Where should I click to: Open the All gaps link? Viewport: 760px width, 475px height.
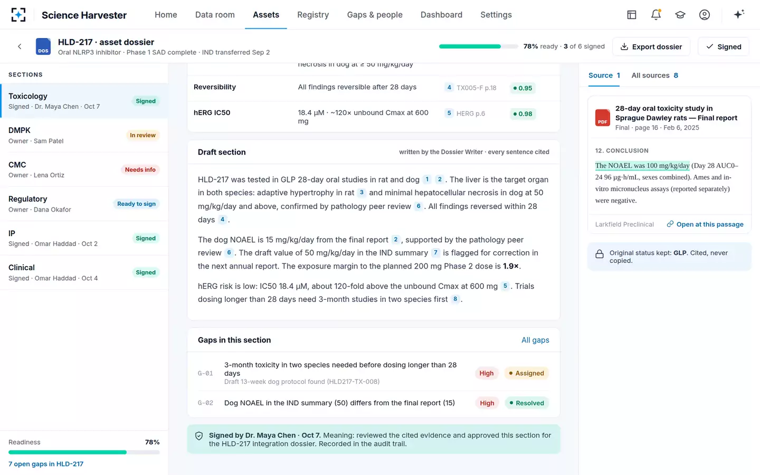(535, 340)
